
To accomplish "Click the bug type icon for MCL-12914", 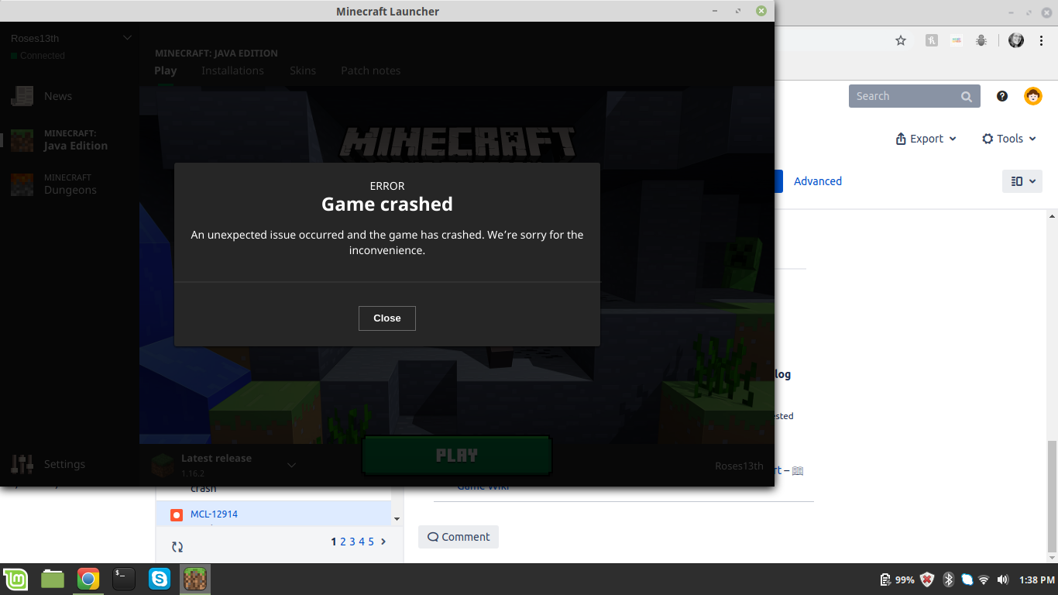I will 177,514.
